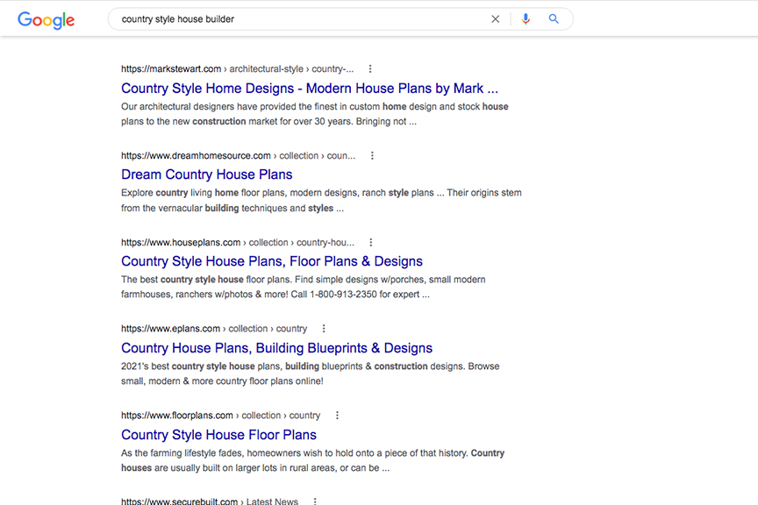Open three-dot menu for floorplans.com result
This screenshot has height=505, width=758.
(x=337, y=415)
